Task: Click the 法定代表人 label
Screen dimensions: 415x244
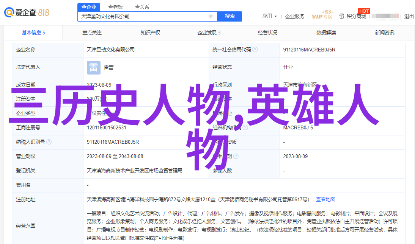Action: 28,67
